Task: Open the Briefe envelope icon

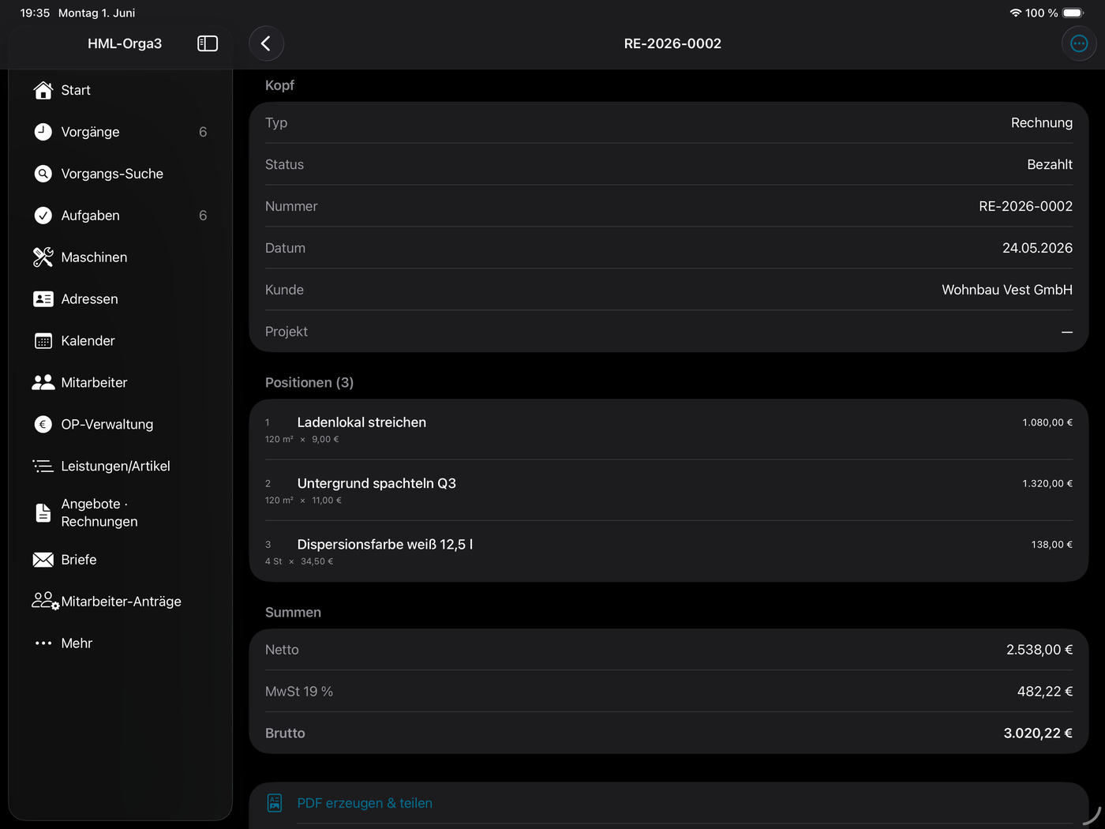Action: pos(43,560)
